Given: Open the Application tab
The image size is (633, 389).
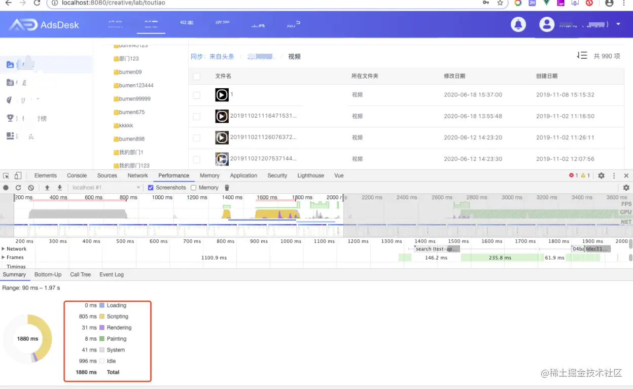Looking at the screenshot, I should point(244,175).
